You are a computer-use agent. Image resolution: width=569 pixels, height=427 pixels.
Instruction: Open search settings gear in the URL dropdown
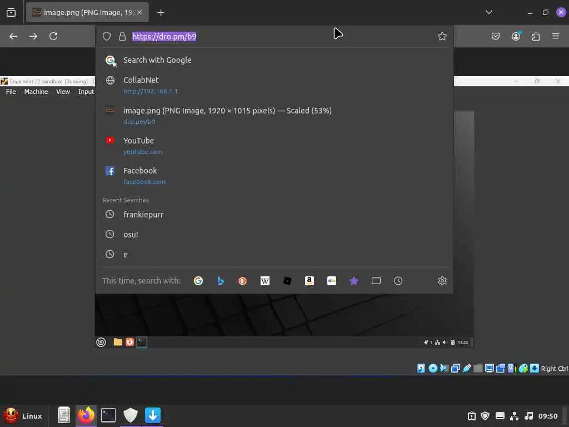[x=442, y=281]
